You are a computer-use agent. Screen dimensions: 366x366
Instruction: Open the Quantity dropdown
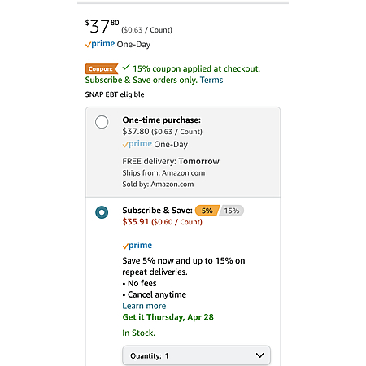click(x=196, y=355)
